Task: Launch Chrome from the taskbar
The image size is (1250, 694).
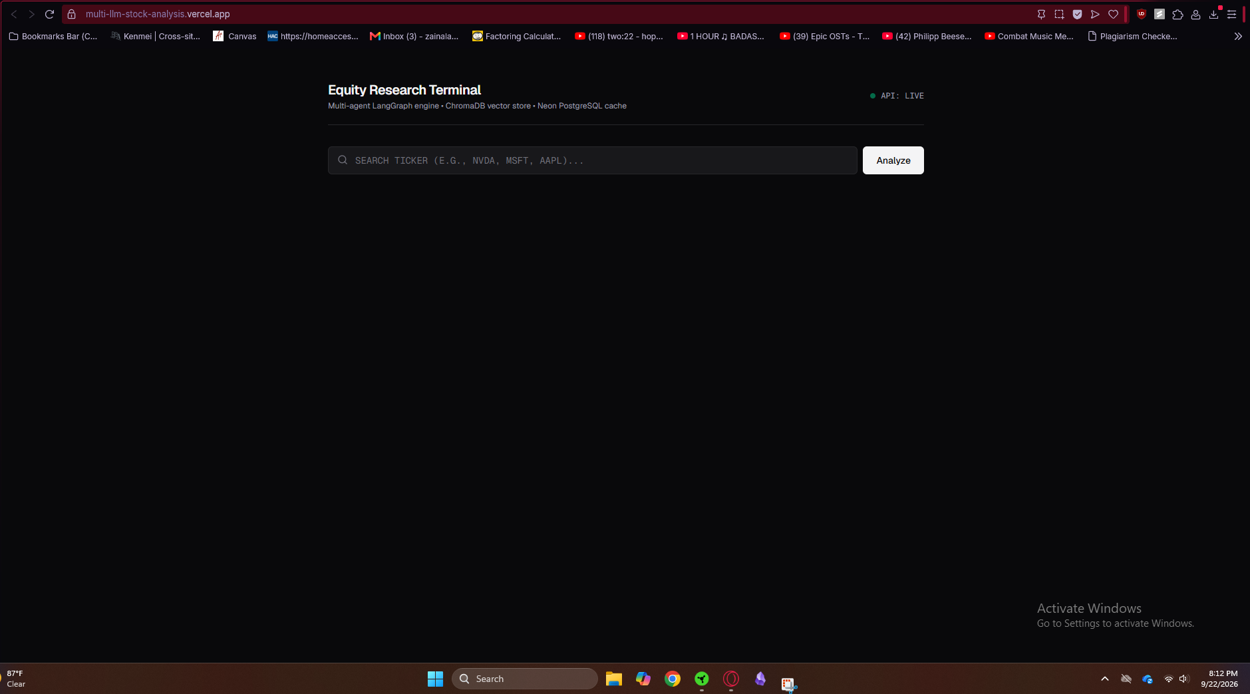Action: point(672,679)
